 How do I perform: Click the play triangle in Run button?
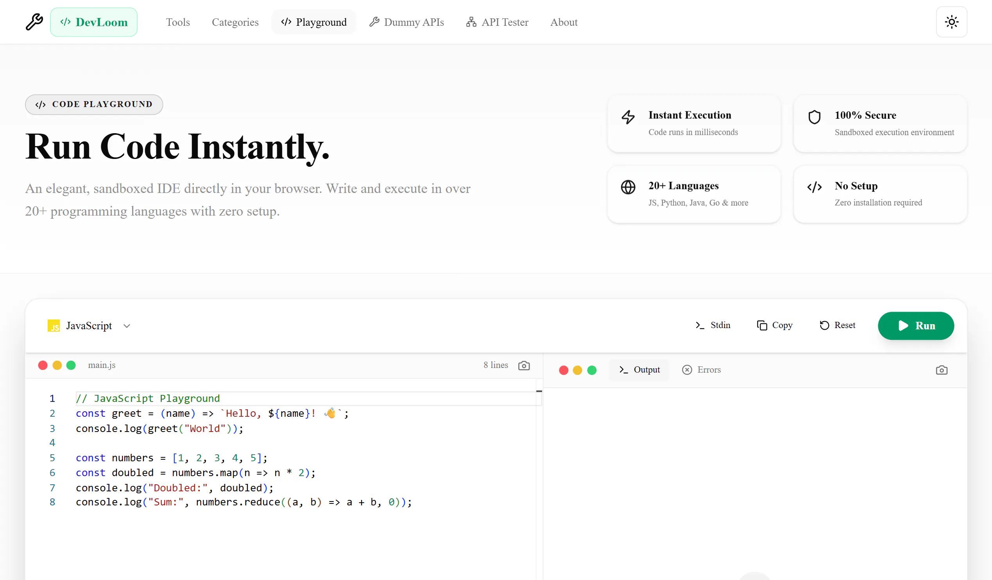(903, 326)
